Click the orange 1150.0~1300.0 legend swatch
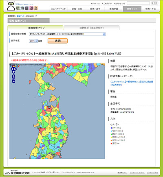Viewport: 163px width, 177px height. (111, 140)
